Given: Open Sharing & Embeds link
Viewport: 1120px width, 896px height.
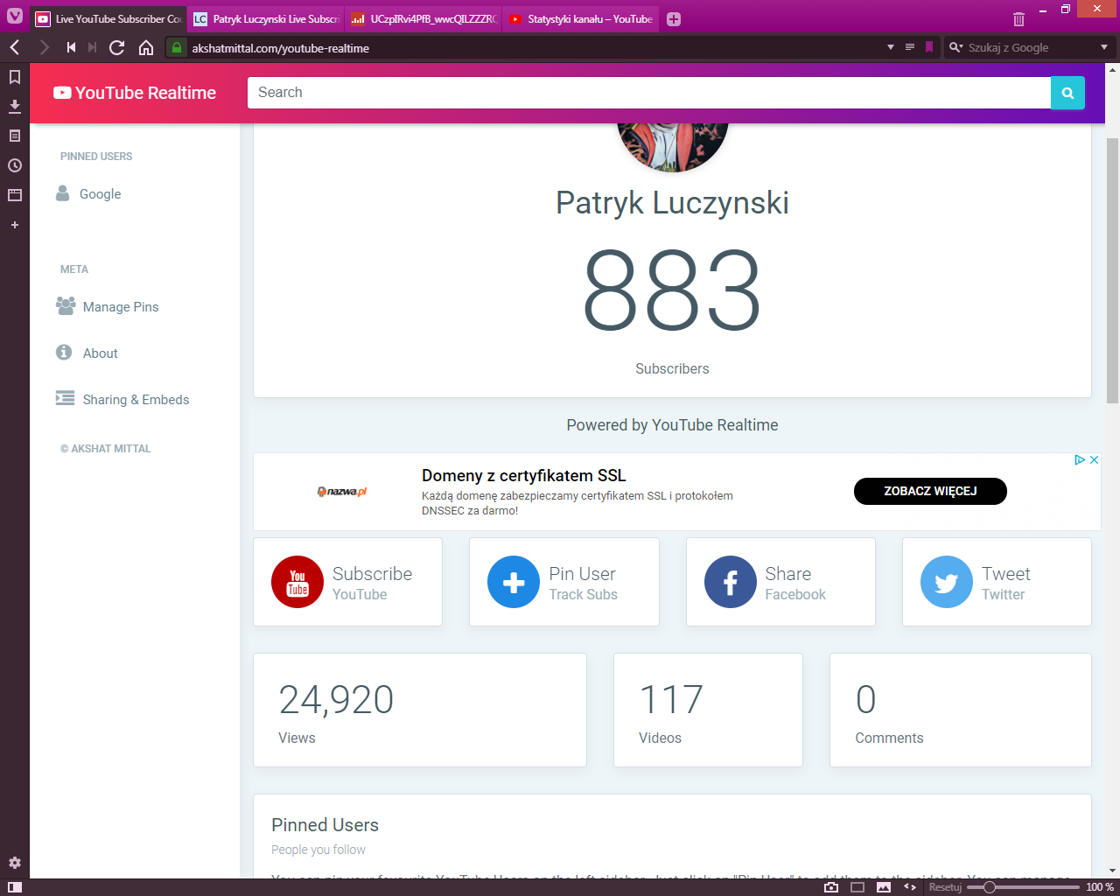Looking at the screenshot, I should pyautogui.click(x=122, y=399).
